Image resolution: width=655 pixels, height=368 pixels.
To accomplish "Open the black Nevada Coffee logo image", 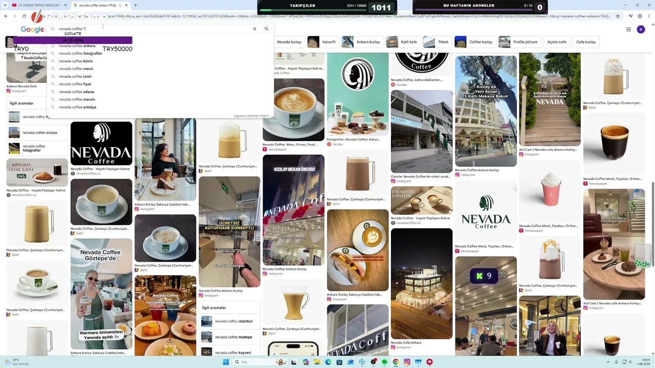I will (101, 144).
